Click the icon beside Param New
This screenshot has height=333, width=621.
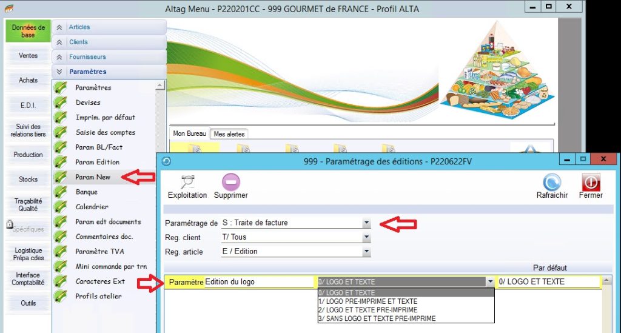(x=61, y=177)
